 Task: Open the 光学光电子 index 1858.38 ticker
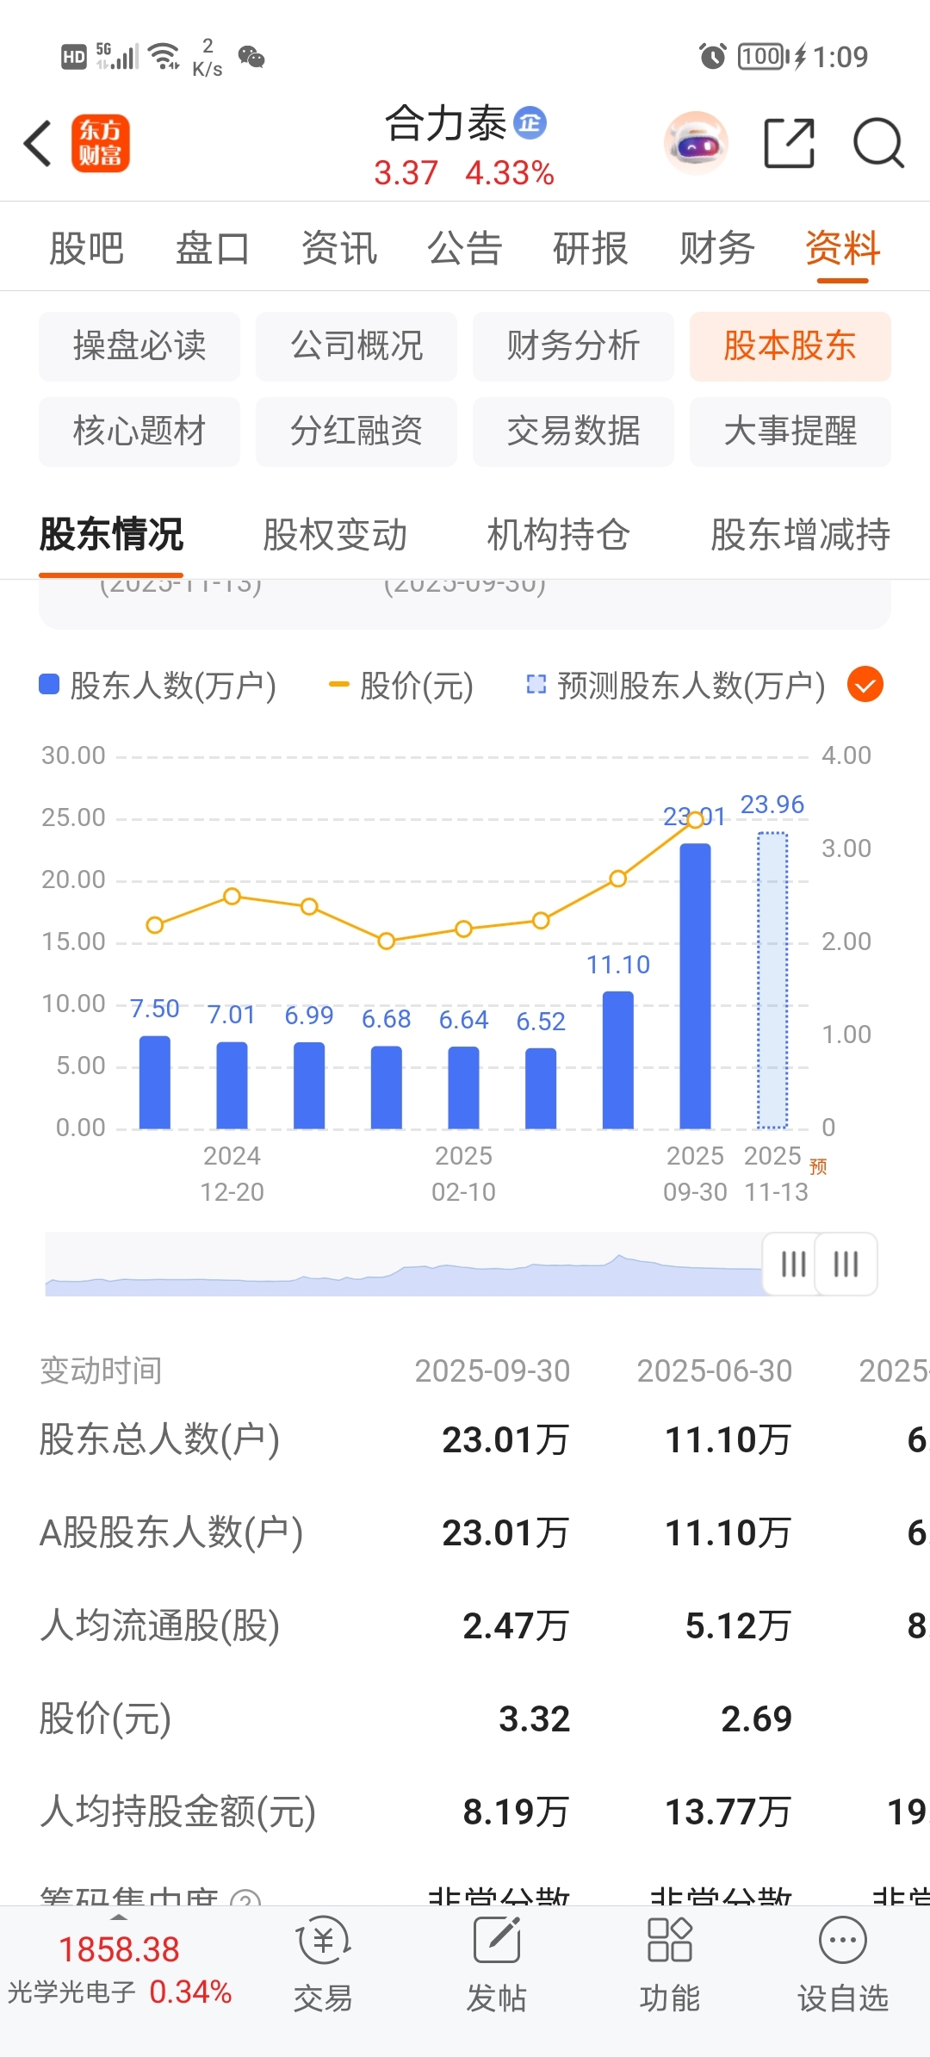coord(120,1971)
